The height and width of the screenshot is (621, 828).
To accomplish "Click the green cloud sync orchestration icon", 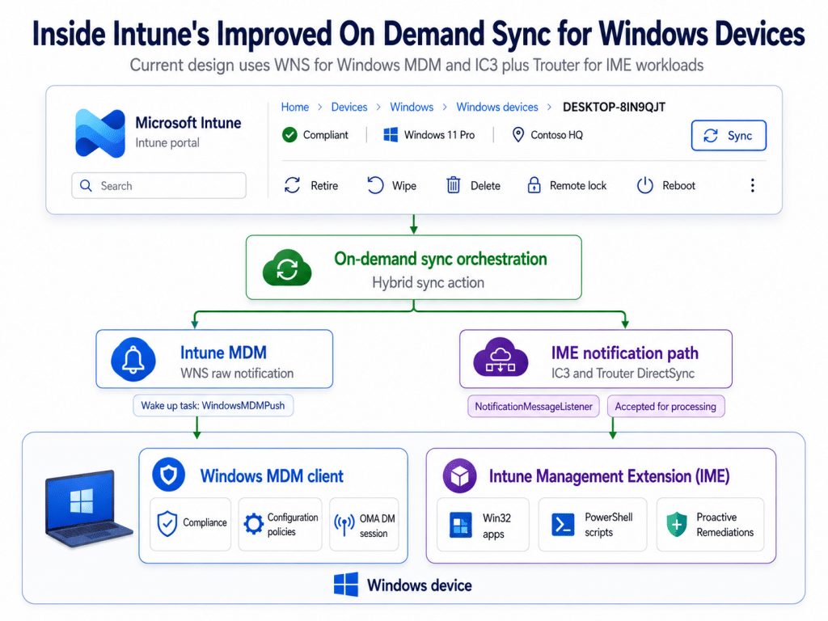I will point(287,268).
